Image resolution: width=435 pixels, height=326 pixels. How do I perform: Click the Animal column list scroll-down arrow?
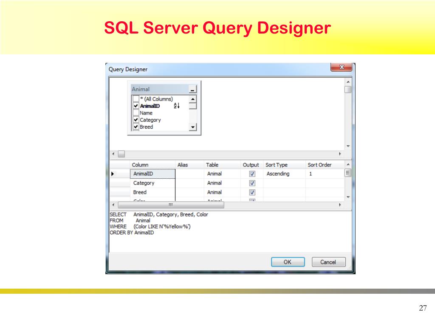pyautogui.click(x=192, y=127)
